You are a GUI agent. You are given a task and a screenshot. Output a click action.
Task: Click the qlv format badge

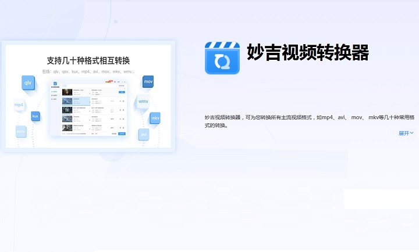(28, 82)
